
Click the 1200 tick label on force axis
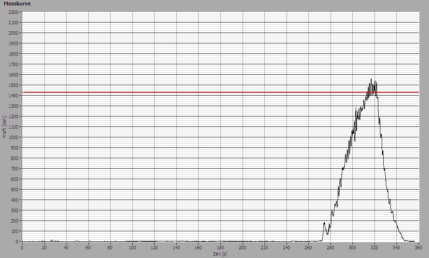click(13, 116)
